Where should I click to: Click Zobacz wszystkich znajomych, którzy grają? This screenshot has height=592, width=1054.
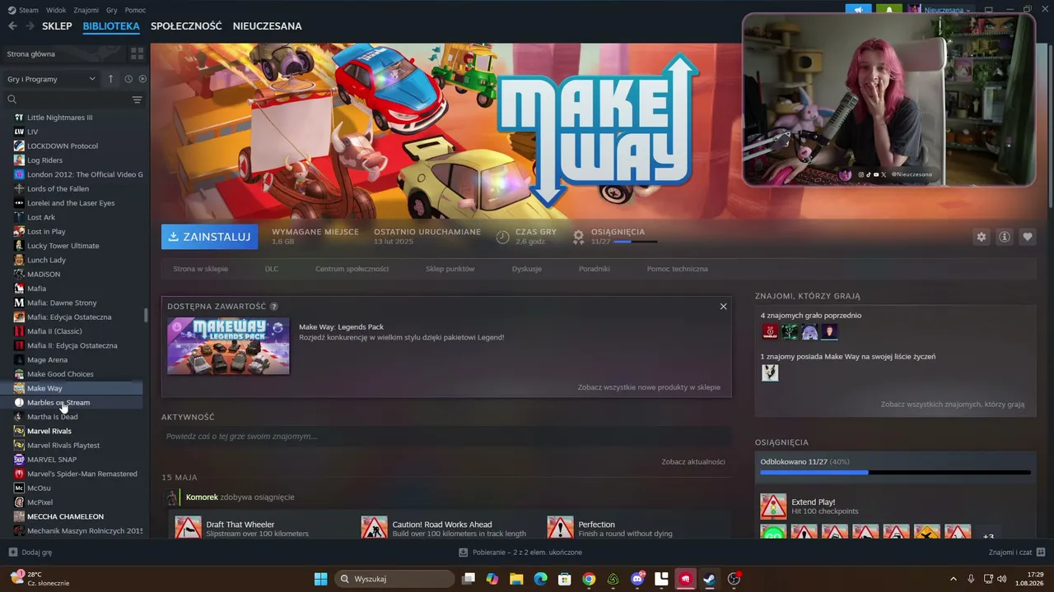click(953, 405)
